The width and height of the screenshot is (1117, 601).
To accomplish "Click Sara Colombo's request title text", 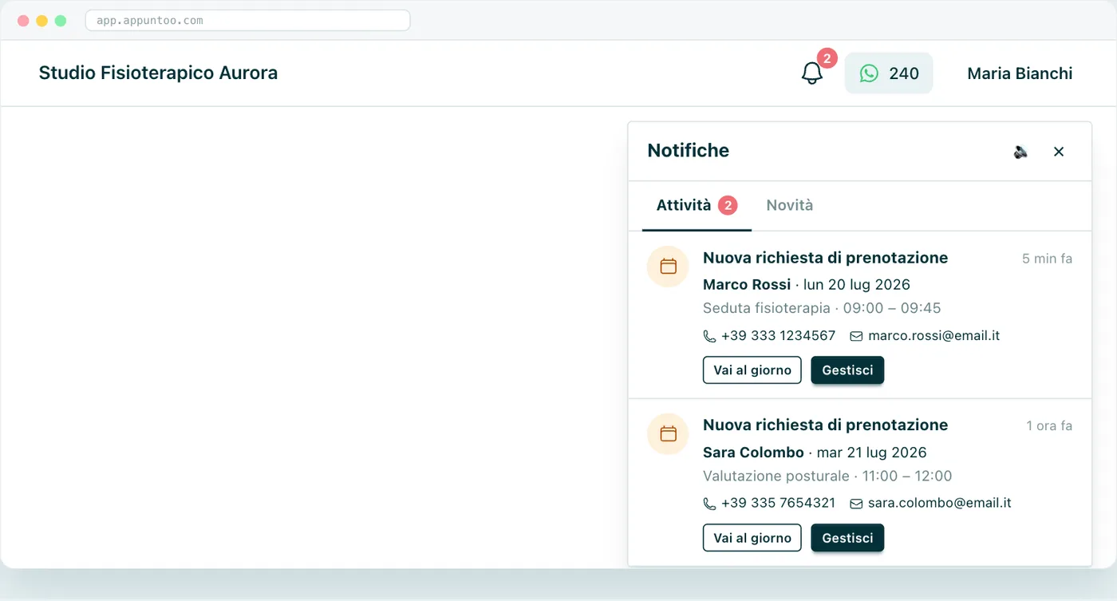I will (x=825, y=425).
